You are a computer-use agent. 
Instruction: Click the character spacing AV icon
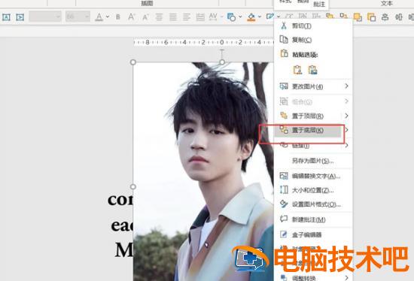click(213, 17)
